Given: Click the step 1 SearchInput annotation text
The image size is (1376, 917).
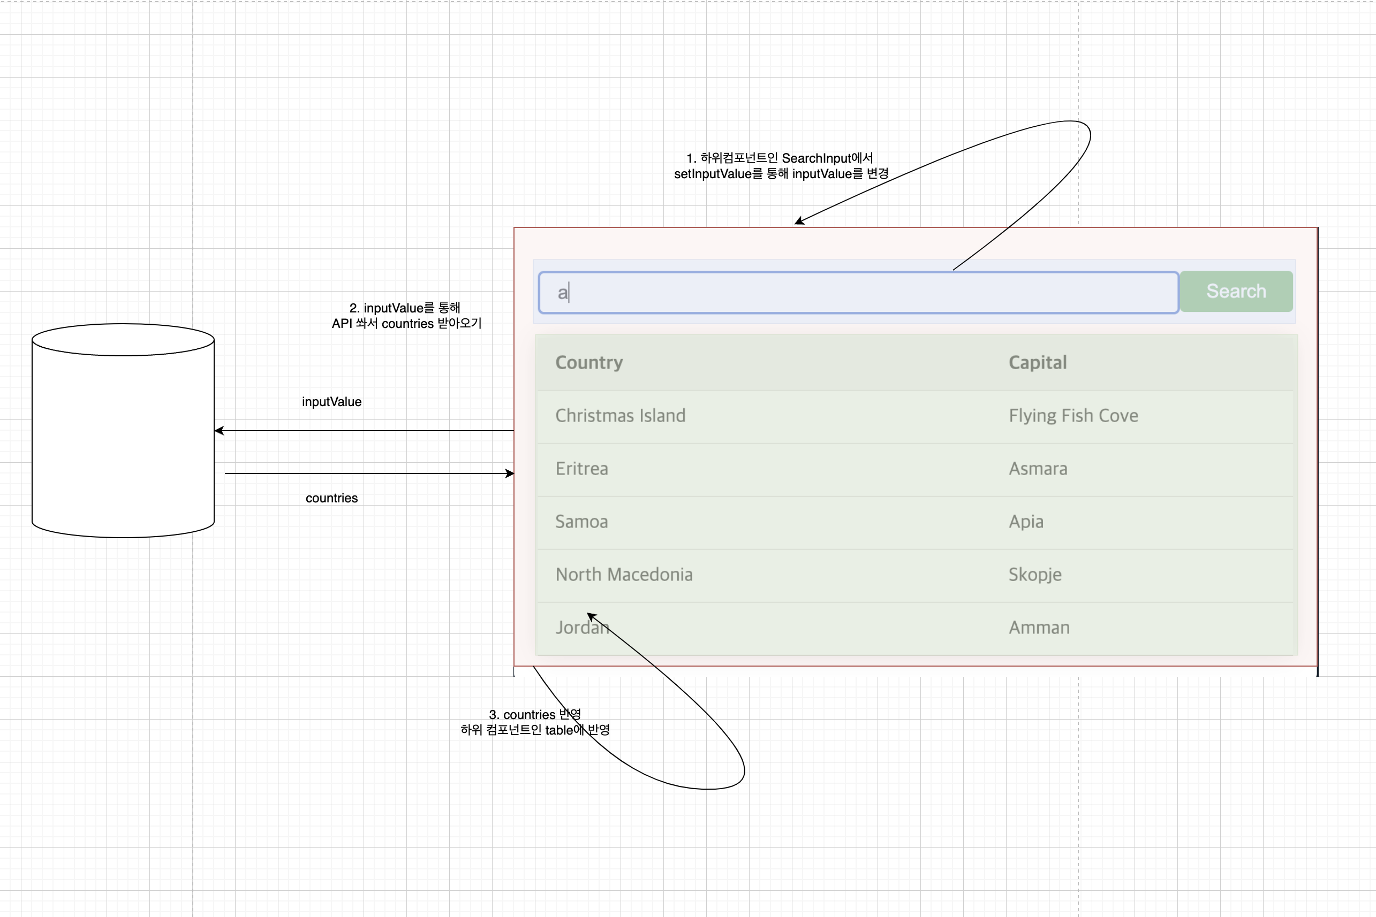Looking at the screenshot, I should pos(780,166).
